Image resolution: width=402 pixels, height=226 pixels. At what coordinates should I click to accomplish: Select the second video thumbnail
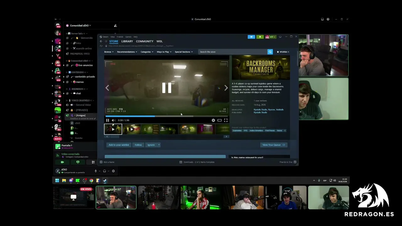pyautogui.click(x=132, y=129)
